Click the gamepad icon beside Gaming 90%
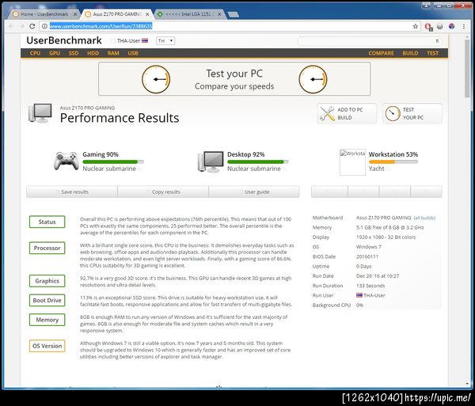475x406 pixels. click(66, 161)
